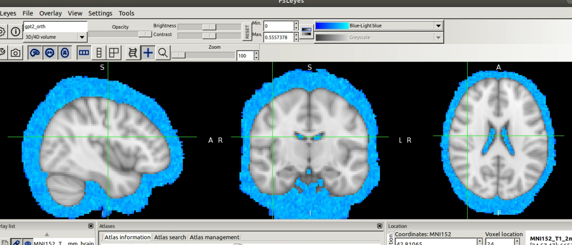Open the Blue-Light blue colour map dropdown

pos(438,26)
